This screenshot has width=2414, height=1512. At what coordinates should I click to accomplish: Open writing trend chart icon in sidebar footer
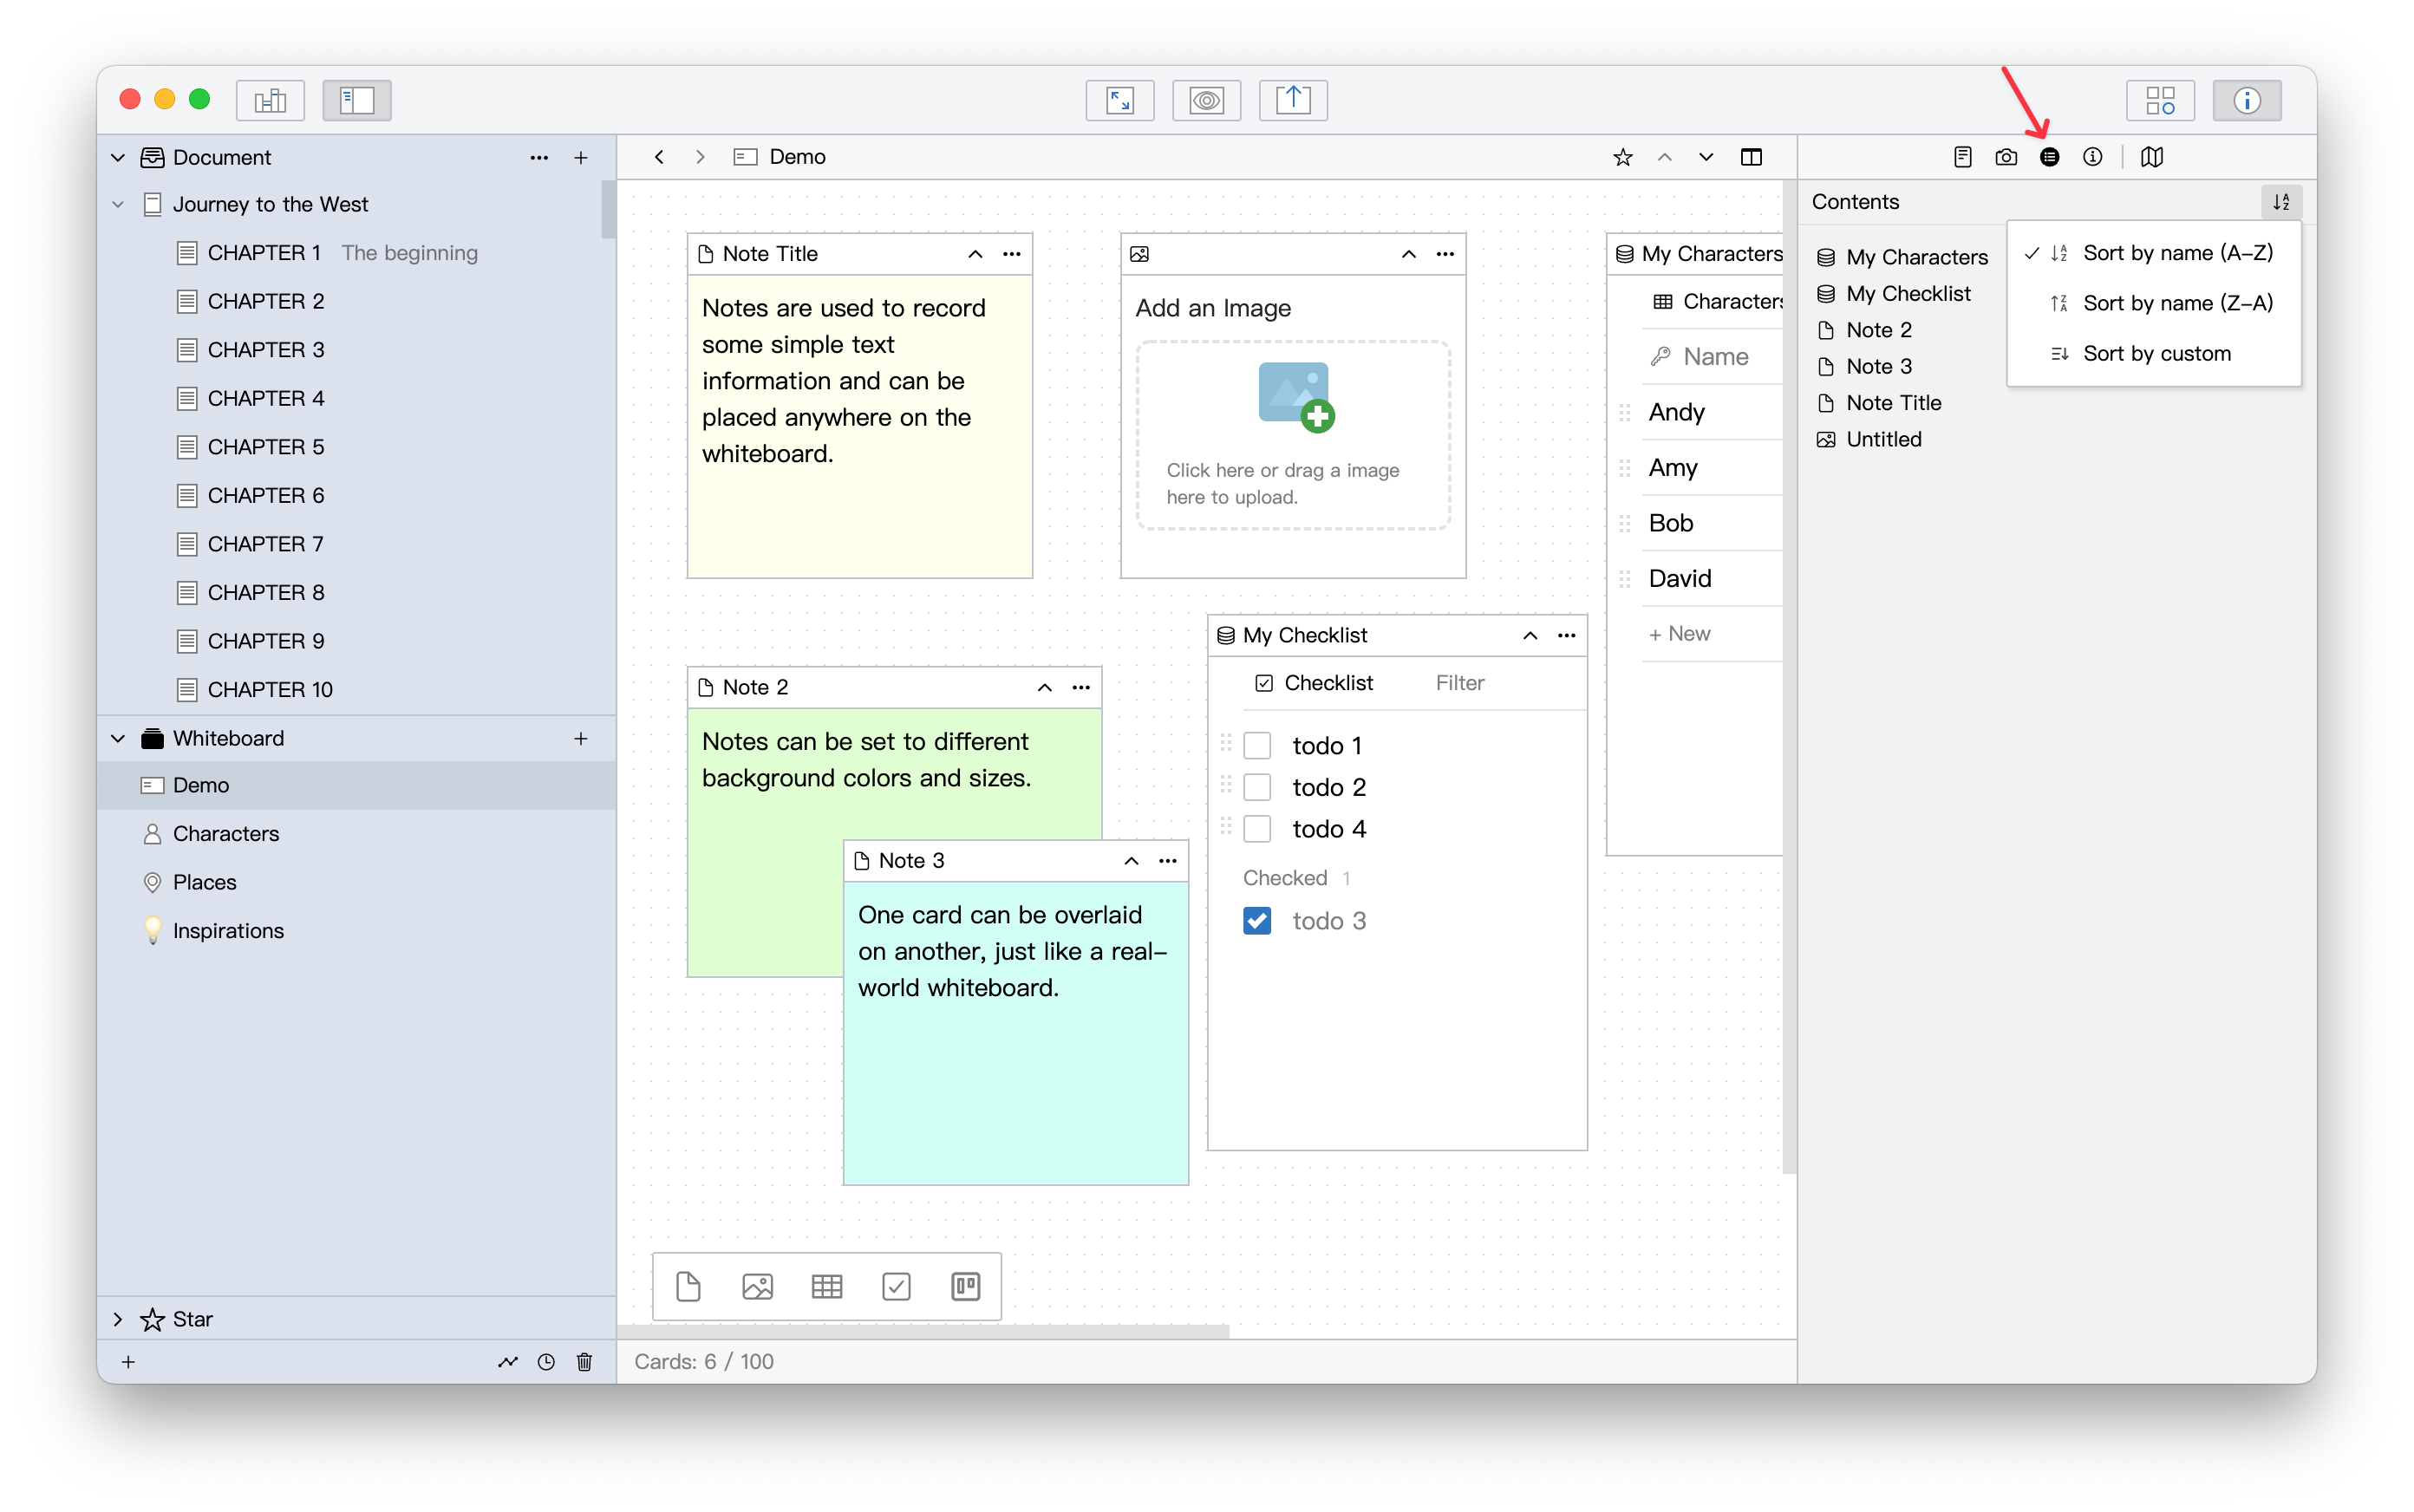508,1361
